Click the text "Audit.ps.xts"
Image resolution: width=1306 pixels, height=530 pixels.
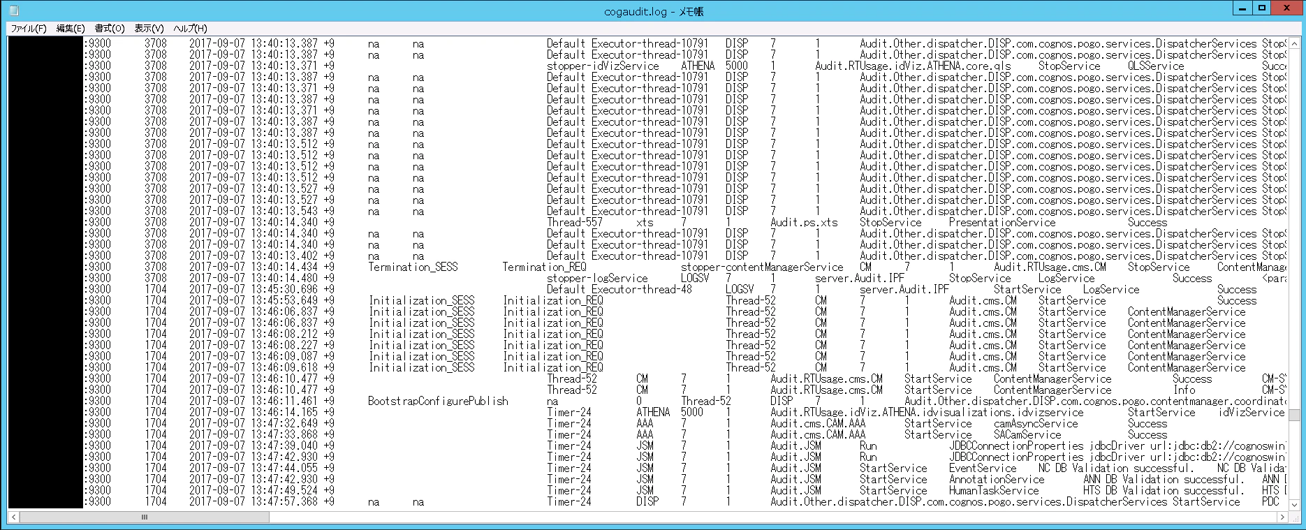pyautogui.click(x=804, y=222)
